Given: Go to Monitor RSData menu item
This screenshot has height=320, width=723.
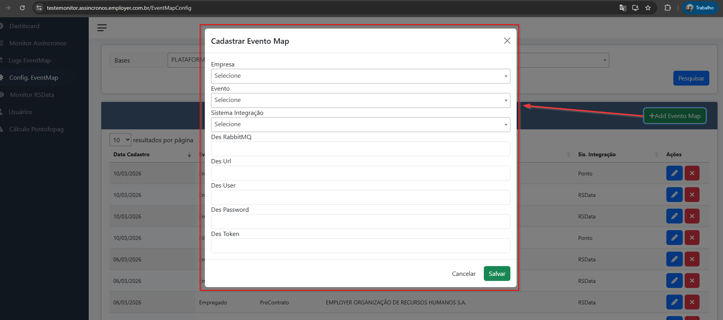Looking at the screenshot, I should (x=32, y=95).
